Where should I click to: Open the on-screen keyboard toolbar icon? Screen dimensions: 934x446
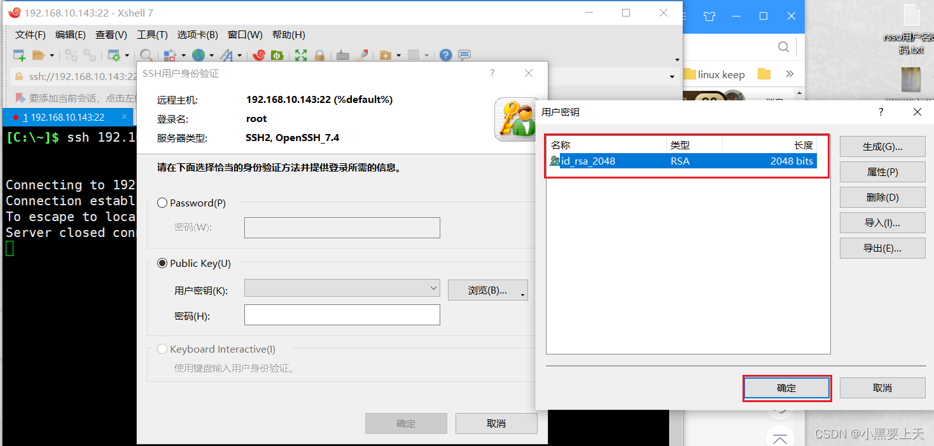pyautogui.click(x=342, y=55)
